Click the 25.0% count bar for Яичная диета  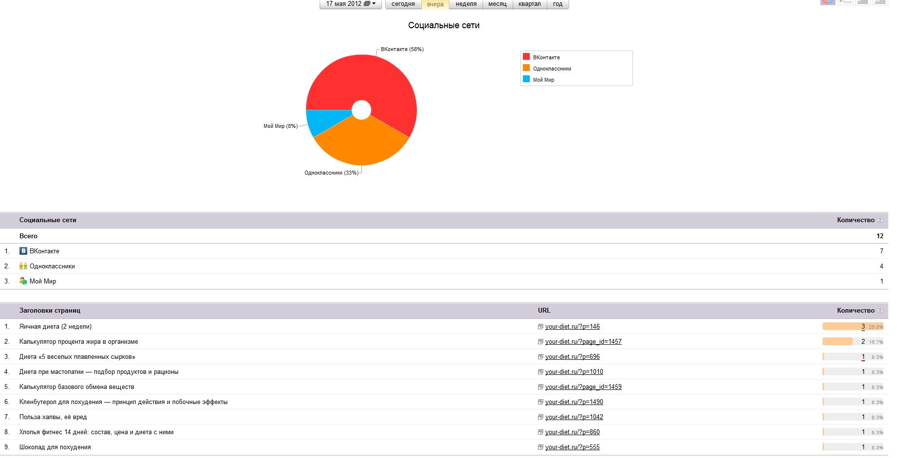click(x=853, y=327)
